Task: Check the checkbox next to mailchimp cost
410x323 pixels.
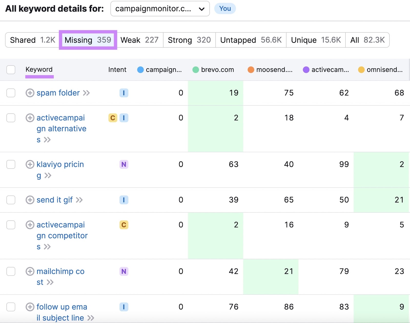Action: coord(11,272)
